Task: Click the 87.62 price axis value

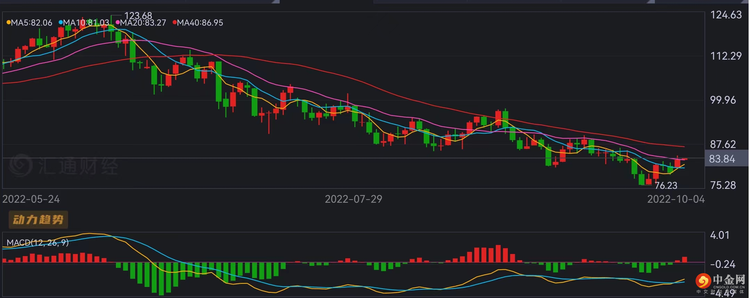Action: click(x=723, y=144)
